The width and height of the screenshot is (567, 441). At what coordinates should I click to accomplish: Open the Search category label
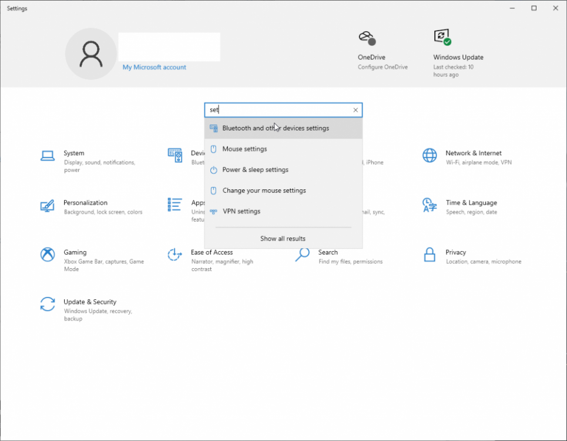(x=328, y=252)
